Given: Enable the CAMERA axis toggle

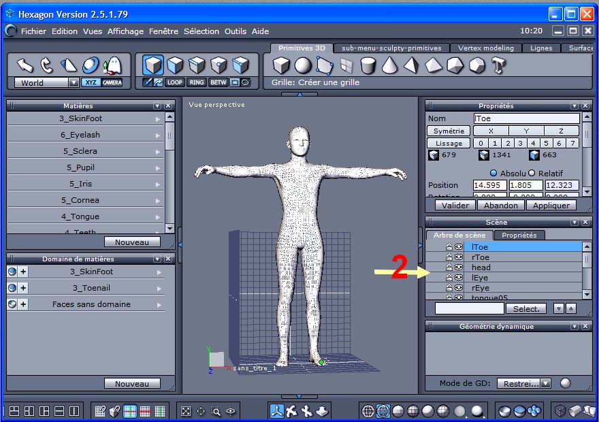Looking at the screenshot, I should pyautogui.click(x=112, y=82).
